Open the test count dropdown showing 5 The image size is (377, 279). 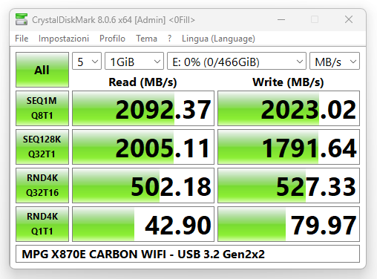(87, 61)
